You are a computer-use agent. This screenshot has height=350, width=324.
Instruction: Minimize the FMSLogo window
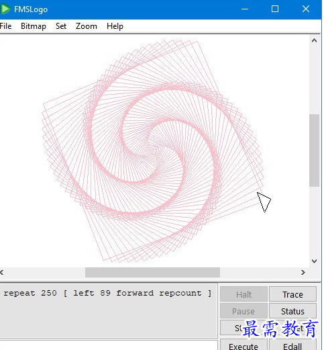[x=245, y=9]
